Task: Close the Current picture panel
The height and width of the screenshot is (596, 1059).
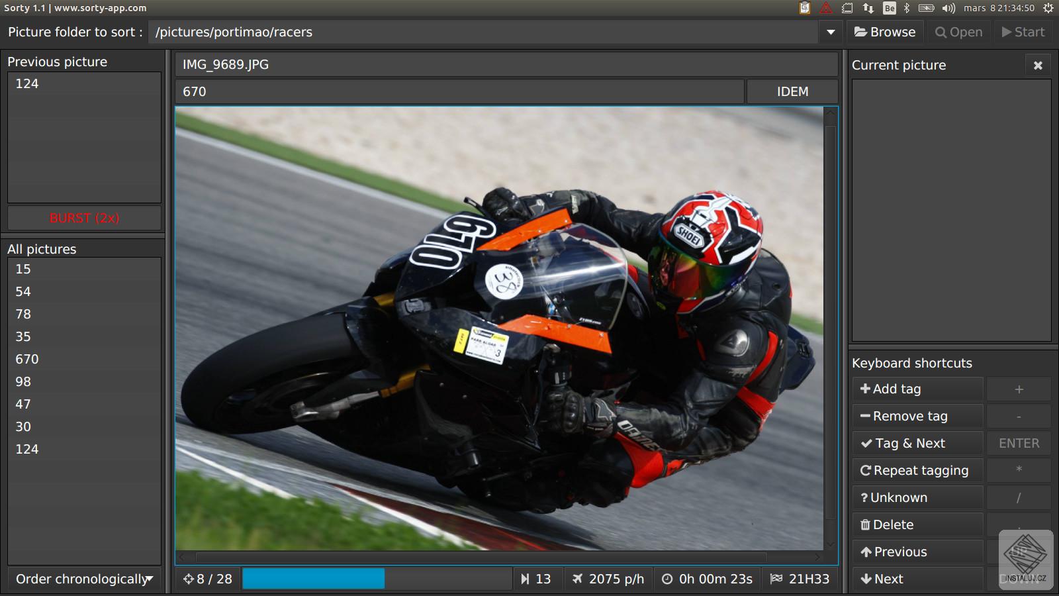Action: click(1038, 65)
